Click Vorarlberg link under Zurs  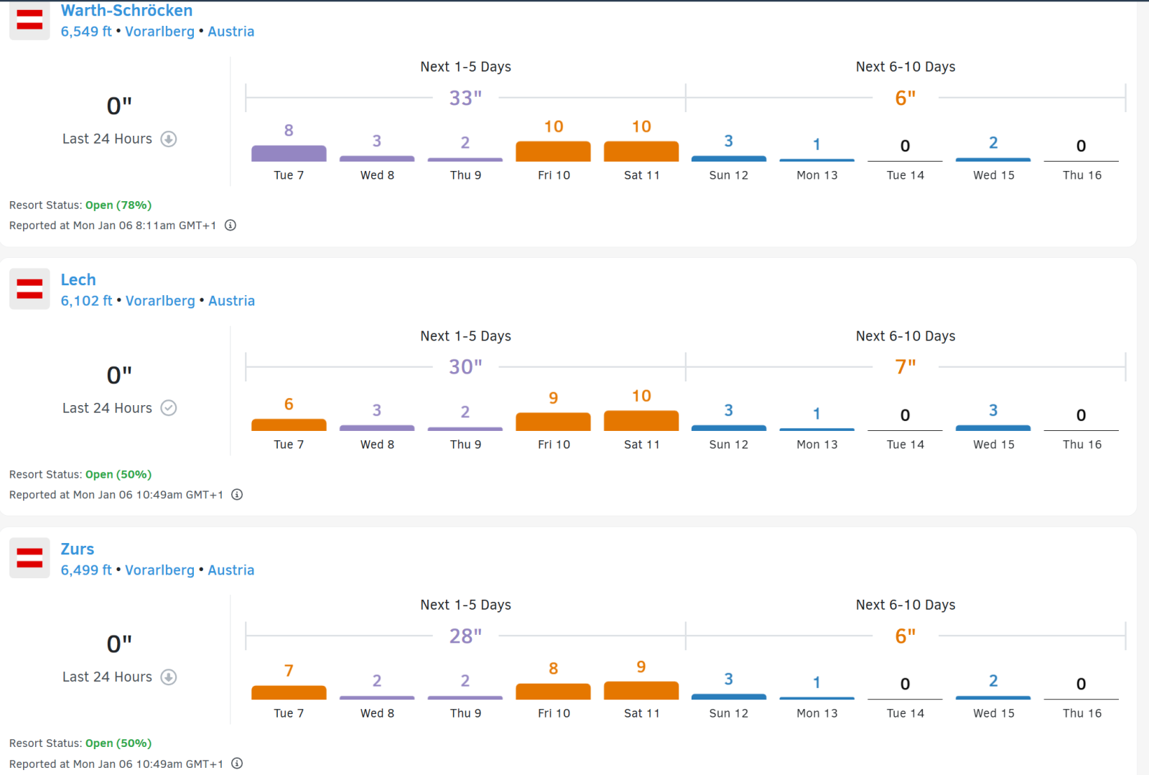[x=159, y=570]
